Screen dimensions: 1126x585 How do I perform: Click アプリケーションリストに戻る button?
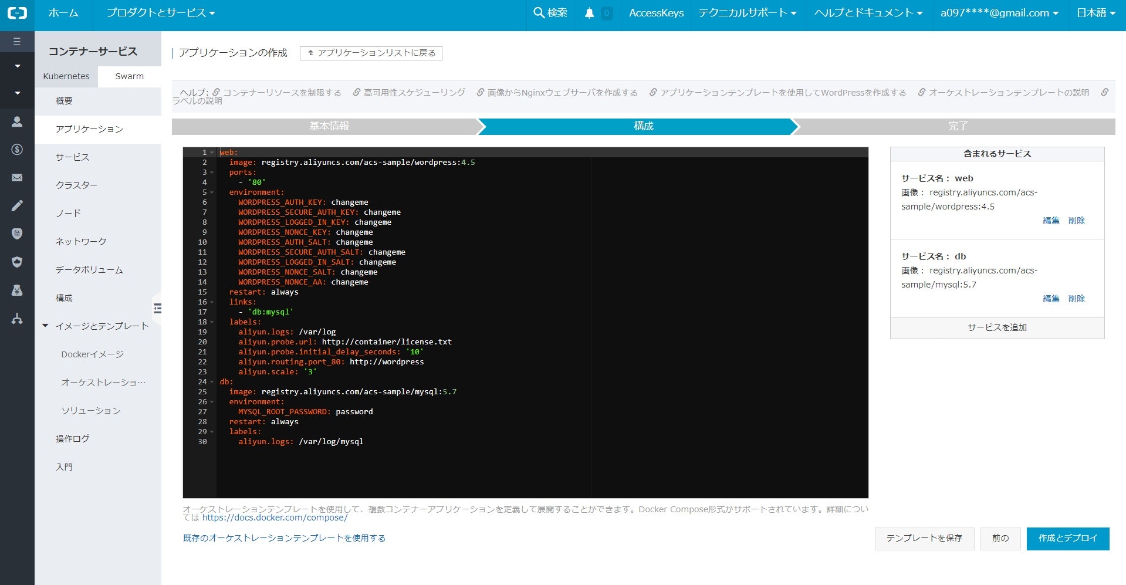pyautogui.click(x=371, y=53)
